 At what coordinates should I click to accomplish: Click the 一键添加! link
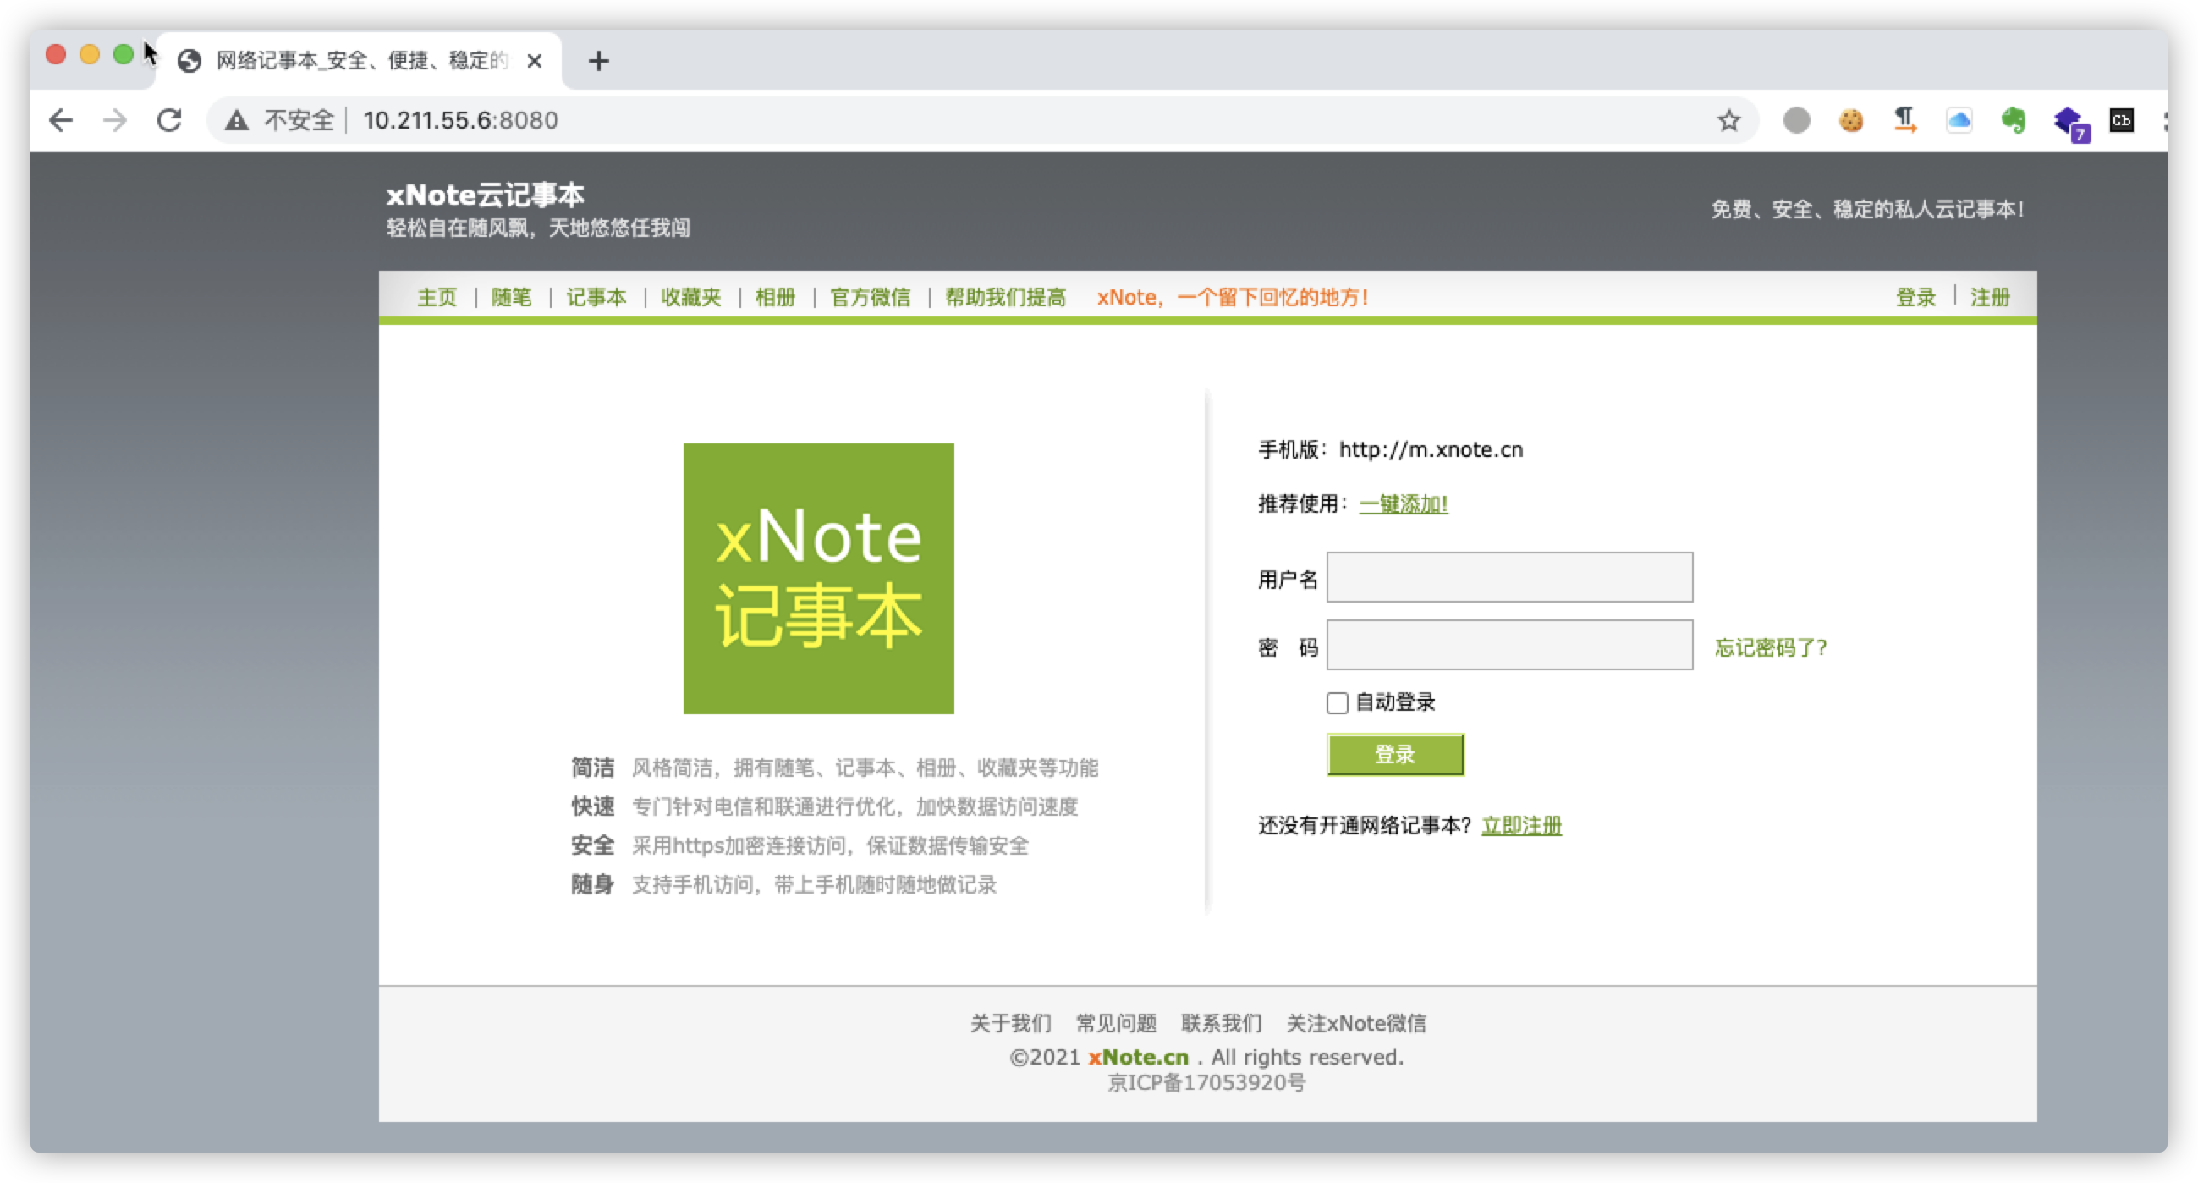[x=1403, y=503]
